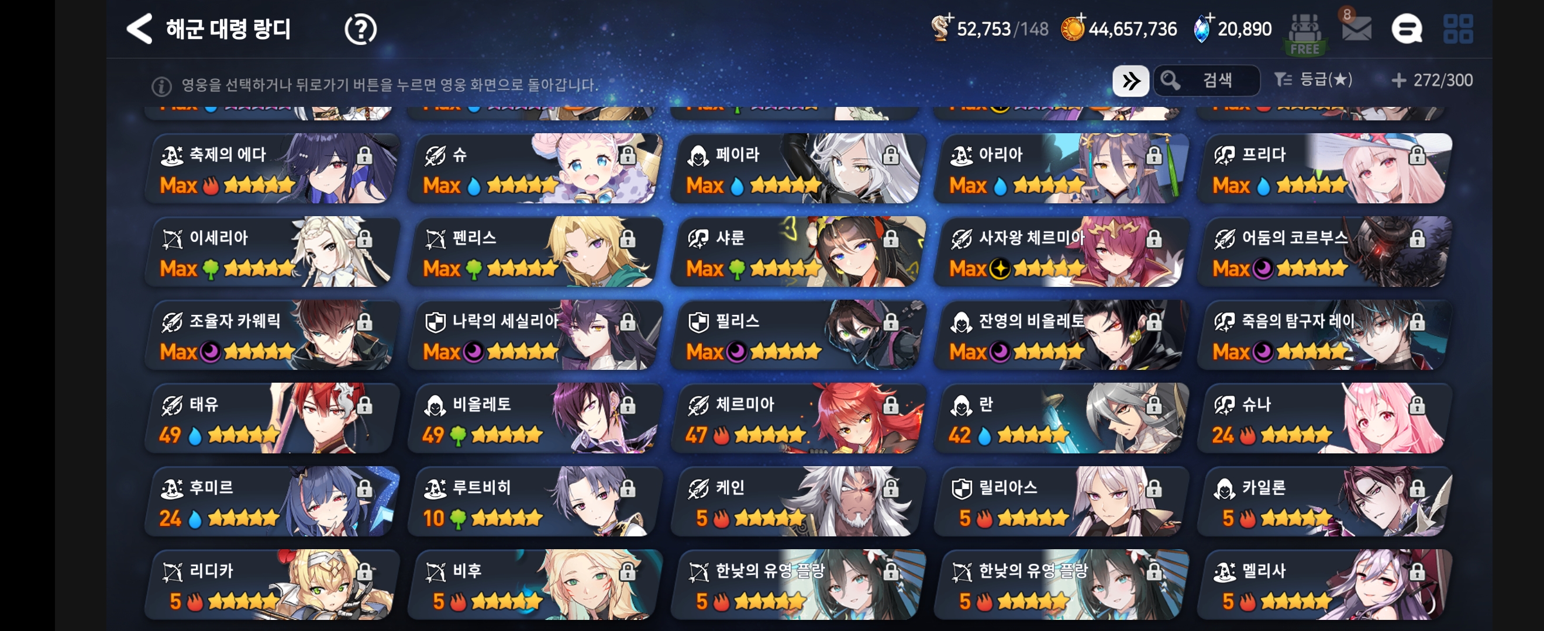The height and width of the screenshot is (631, 1544).
Task: Select the 사자왕 체르미아 hero card
Action: (x=1061, y=252)
